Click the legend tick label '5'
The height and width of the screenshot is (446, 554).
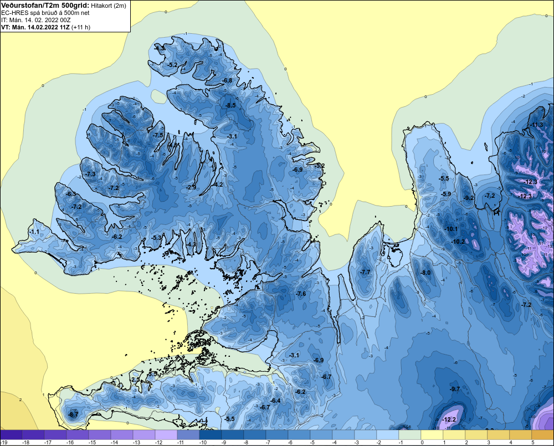pyautogui.click(x=533, y=443)
